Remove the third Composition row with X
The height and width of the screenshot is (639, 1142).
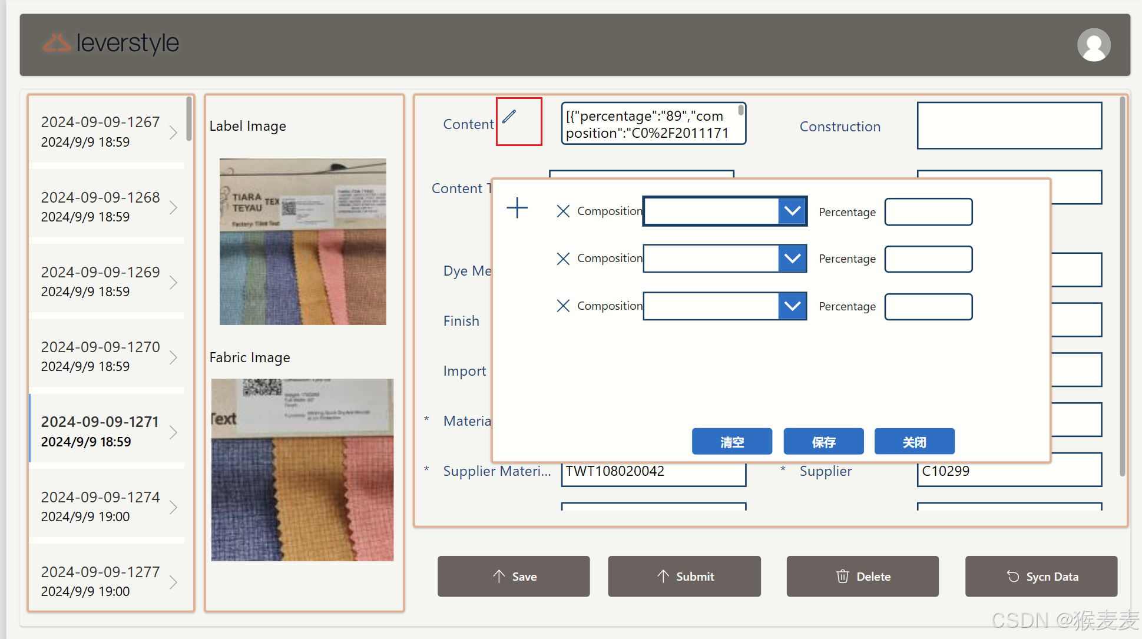tap(563, 306)
